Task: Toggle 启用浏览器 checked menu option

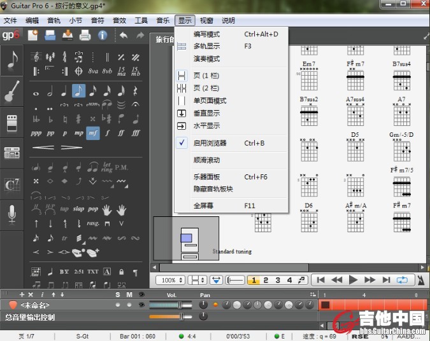Action: 210,143
